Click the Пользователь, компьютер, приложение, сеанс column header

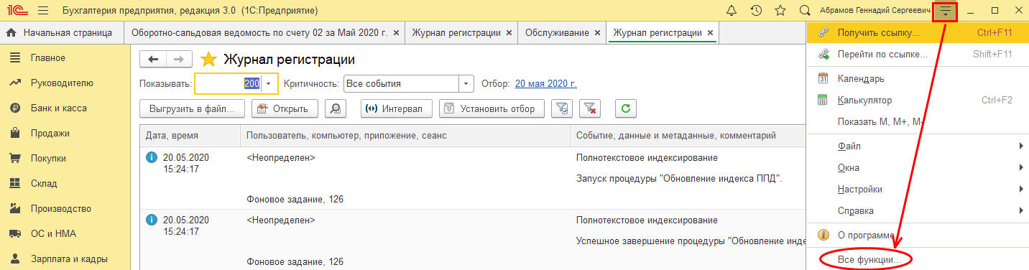pyautogui.click(x=406, y=135)
